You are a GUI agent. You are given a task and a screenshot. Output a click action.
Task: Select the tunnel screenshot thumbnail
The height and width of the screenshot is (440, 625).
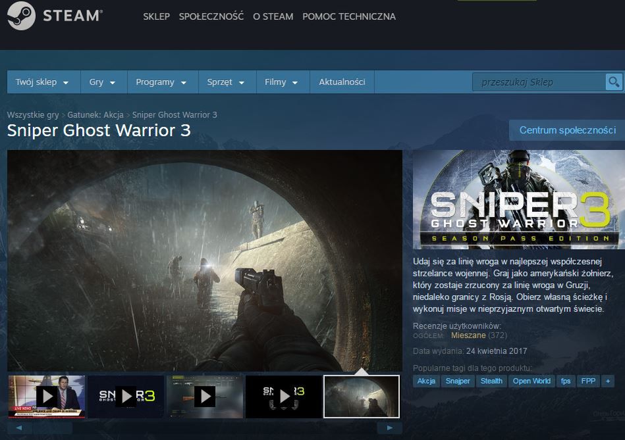tap(362, 397)
